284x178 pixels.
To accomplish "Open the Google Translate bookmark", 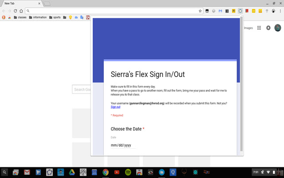I will click(x=82, y=17).
